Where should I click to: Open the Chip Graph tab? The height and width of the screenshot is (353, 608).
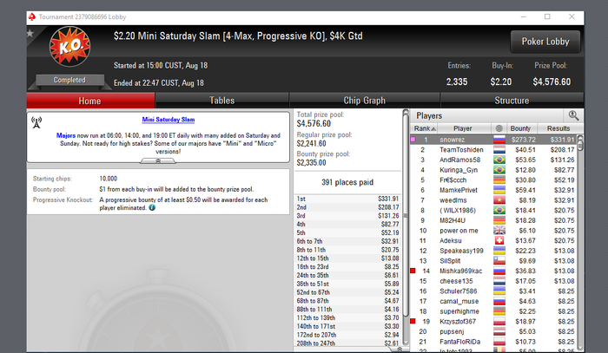point(364,101)
